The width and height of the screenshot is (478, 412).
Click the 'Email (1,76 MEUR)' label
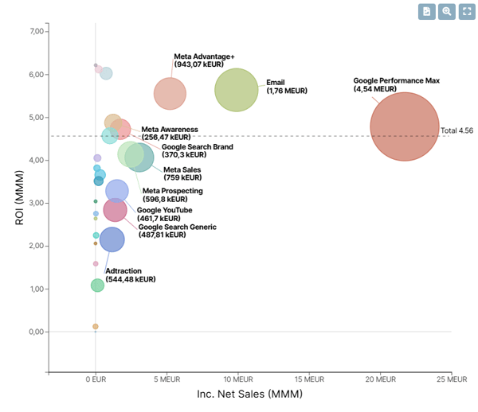(287, 87)
